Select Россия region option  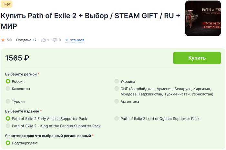coord(8,82)
